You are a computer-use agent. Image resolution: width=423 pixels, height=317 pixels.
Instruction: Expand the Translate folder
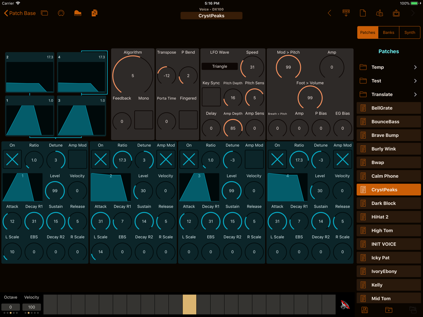click(x=388, y=94)
